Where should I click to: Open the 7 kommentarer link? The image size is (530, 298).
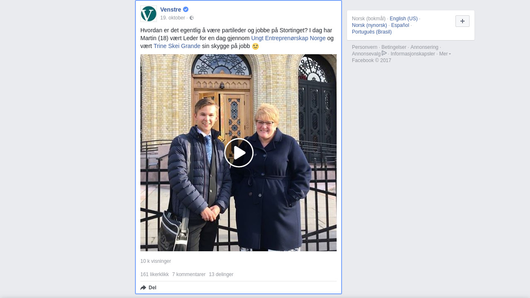pyautogui.click(x=189, y=274)
